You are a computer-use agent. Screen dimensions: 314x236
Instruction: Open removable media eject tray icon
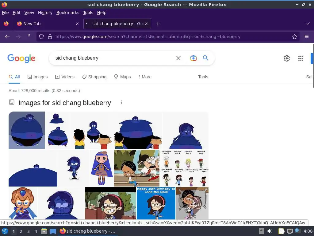[261, 231]
